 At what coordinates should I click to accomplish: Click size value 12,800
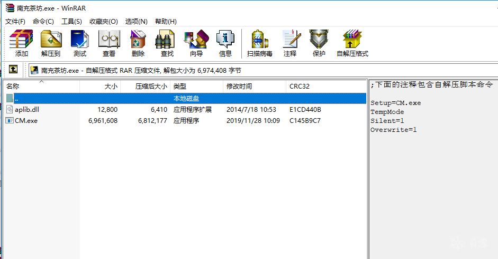click(107, 110)
